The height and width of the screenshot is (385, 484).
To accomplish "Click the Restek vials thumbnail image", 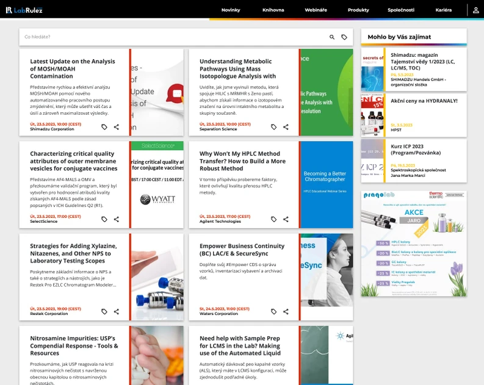I will tap(157, 277).
